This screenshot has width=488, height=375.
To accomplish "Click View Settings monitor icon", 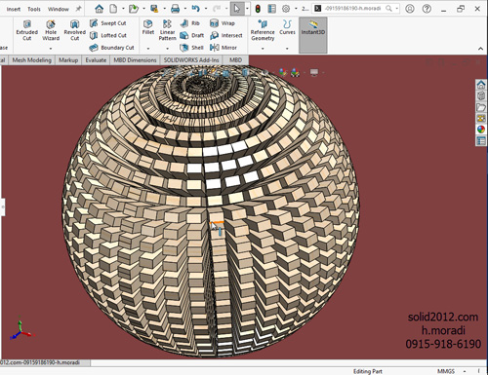I will (x=314, y=72).
